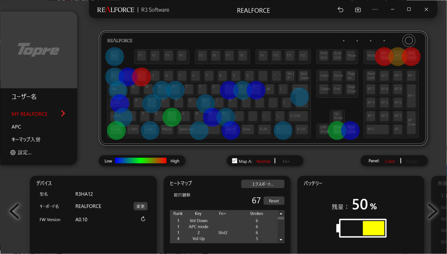Click the F12 key
The image size is (447, 254).
click(303, 56)
